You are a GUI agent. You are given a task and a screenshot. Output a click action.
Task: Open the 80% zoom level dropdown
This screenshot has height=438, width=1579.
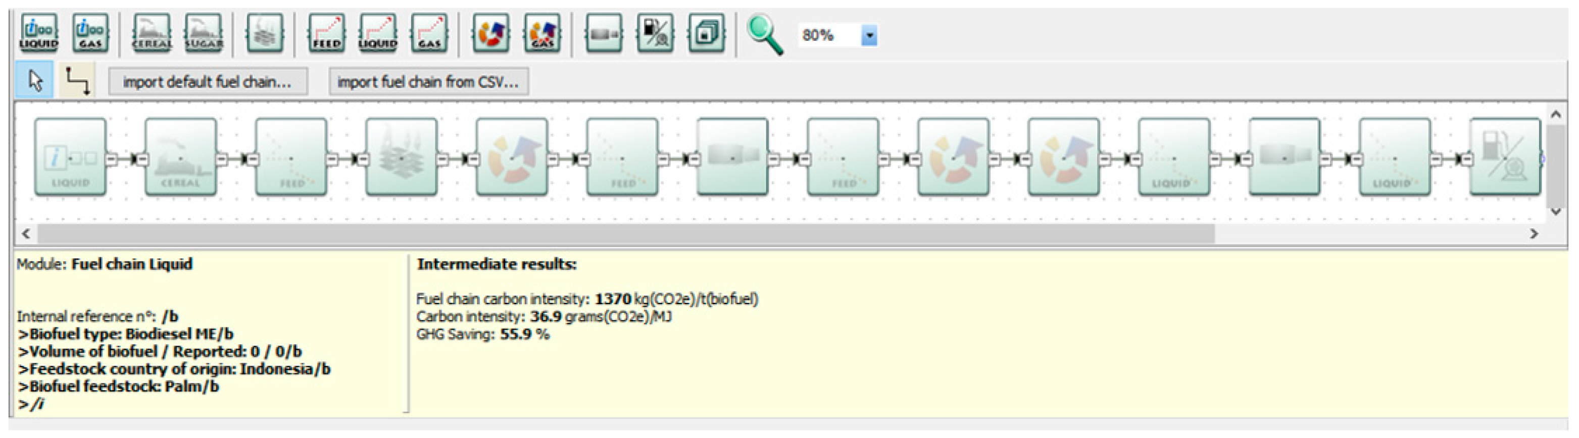click(x=869, y=35)
